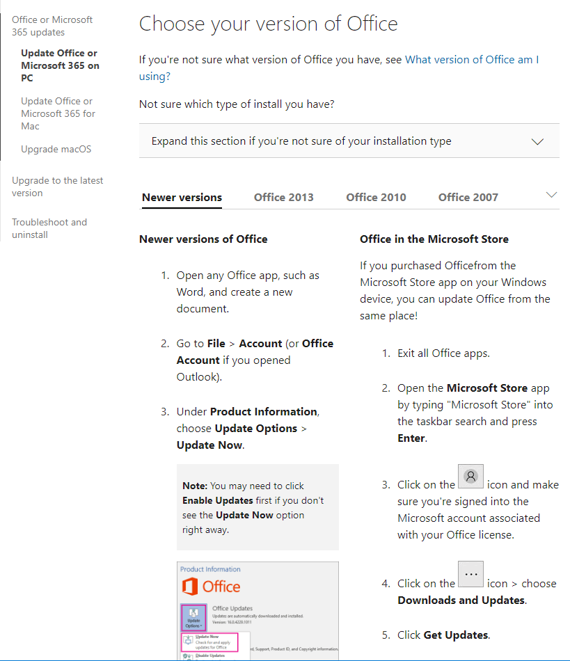The image size is (570, 661).
Task: Click the three-dot ellipsis icon in step 4
Action: tap(471, 574)
